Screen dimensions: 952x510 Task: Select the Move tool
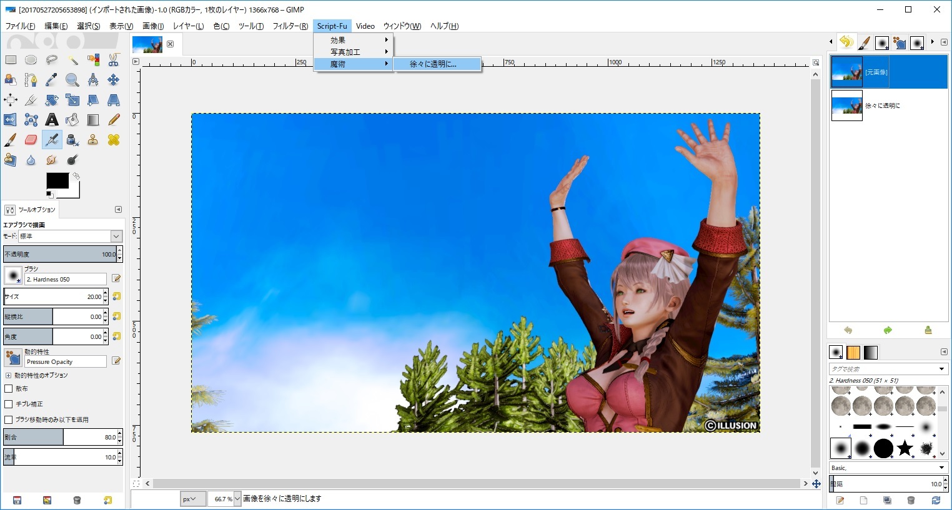(114, 80)
